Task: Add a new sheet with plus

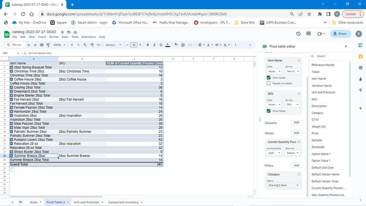Action: click(x=12, y=202)
